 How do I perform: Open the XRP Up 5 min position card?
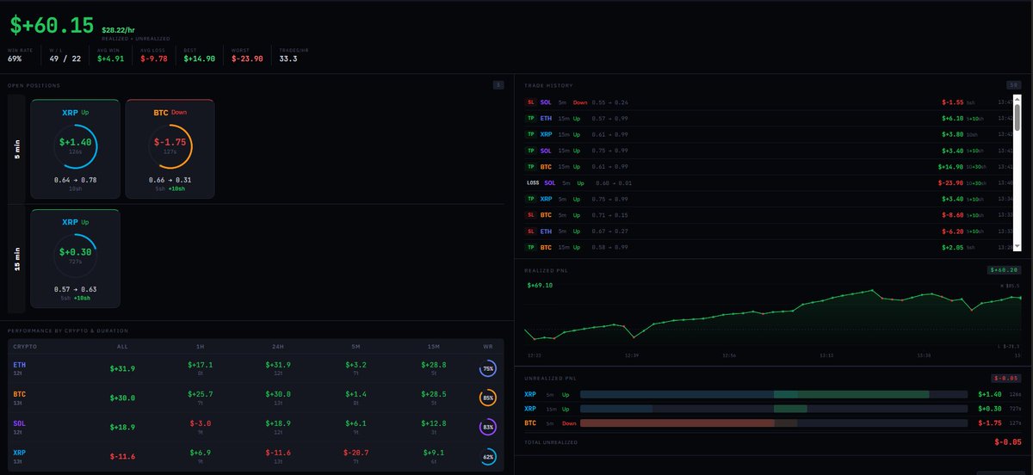pyautogui.click(x=76, y=149)
